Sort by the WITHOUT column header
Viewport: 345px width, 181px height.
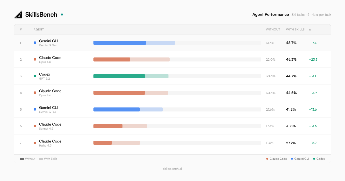[x=273, y=29]
